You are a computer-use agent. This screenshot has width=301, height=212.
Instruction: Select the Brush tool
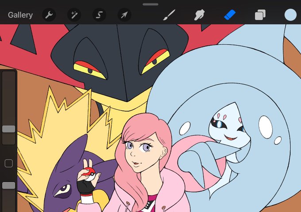point(169,15)
